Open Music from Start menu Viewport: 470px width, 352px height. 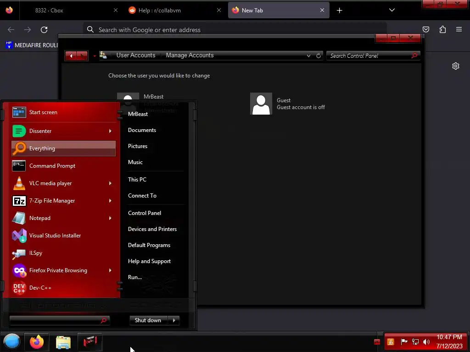(135, 162)
